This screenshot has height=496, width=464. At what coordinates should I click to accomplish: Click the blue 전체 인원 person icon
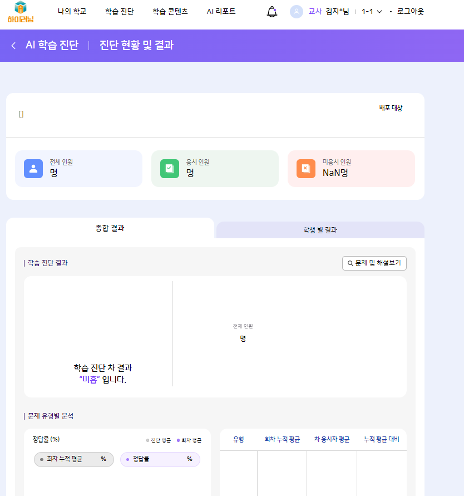(33, 169)
